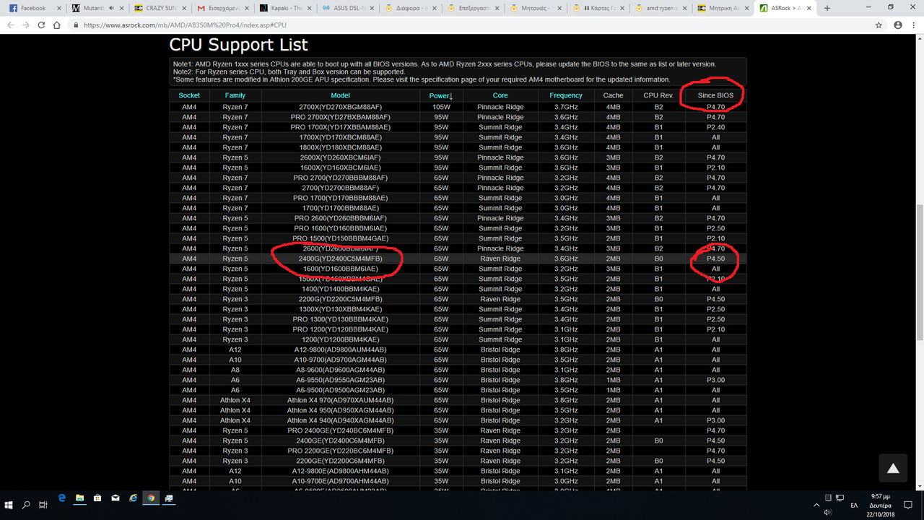924x520 pixels.
Task: Select the A6-9550(AD9550AGM23AB) model cell
Action: click(341, 380)
